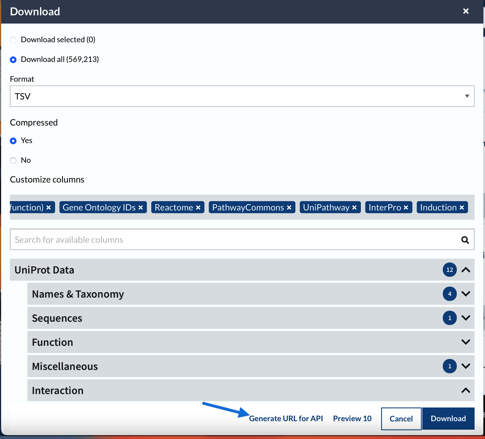485x439 pixels.
Task: Click the 4 count badge on Names & Taxonomy
Action: pos(450,294)
